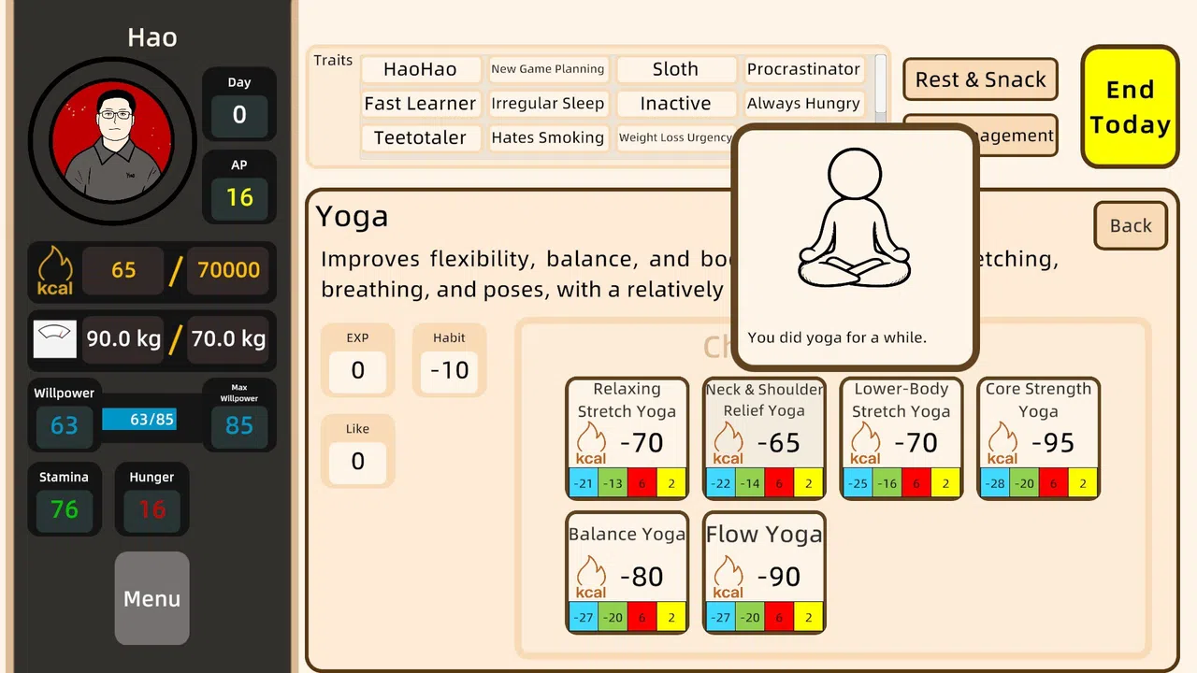
Task: Click flame icon on Neck & Shoulder Relief Yoga
Action: tap(728, 443)
